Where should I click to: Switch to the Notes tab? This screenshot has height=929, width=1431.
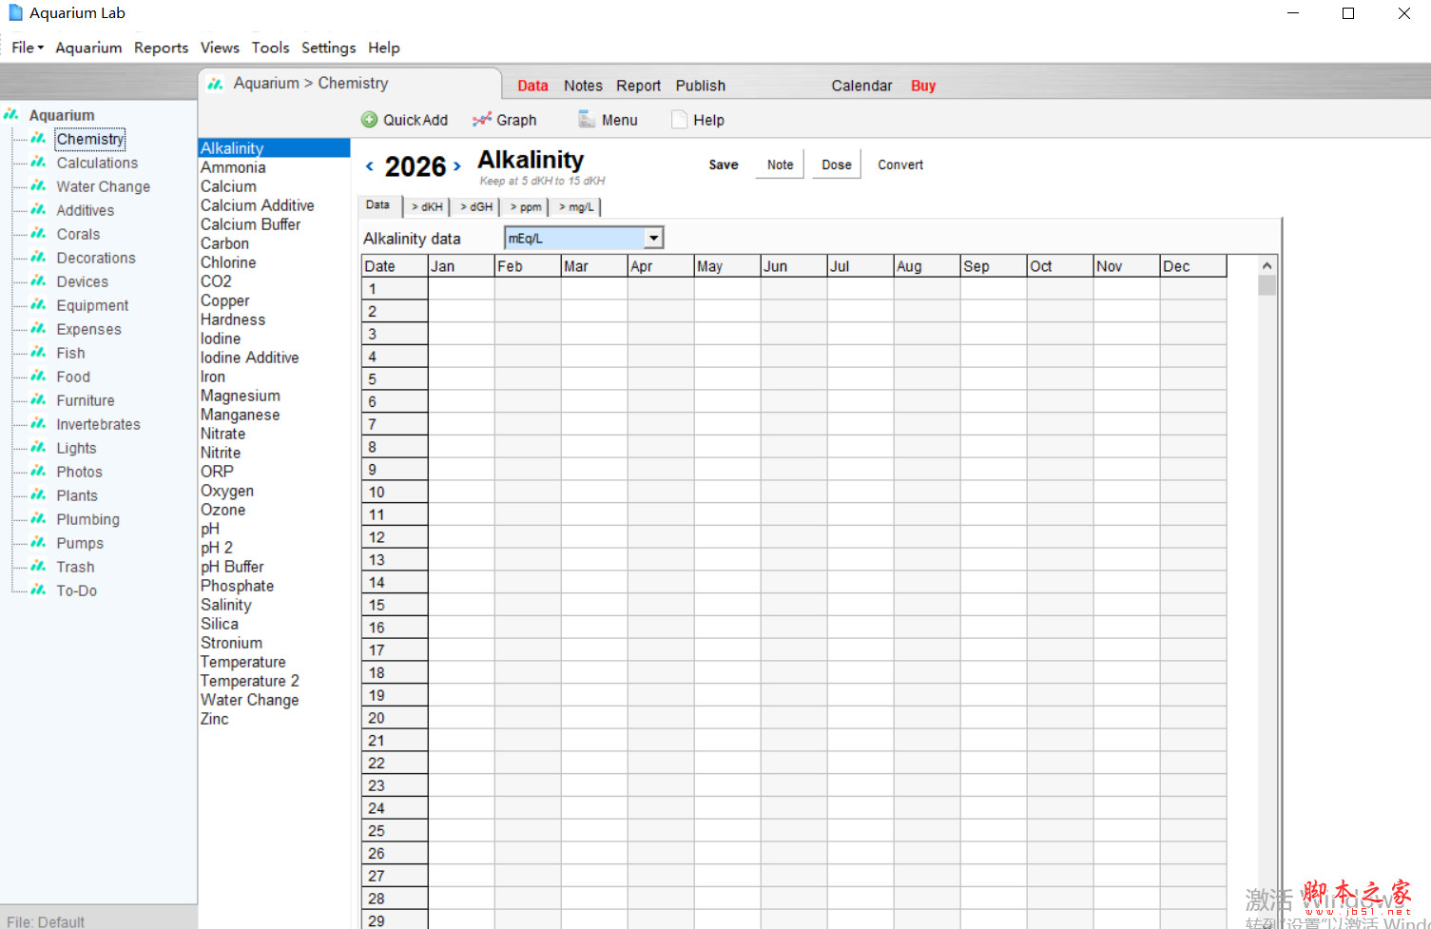[x=583, y=86]
